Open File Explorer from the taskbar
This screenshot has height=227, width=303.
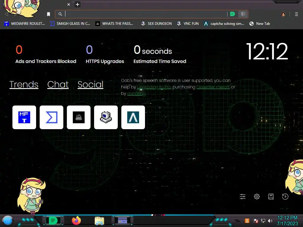(x=99, y=221)
